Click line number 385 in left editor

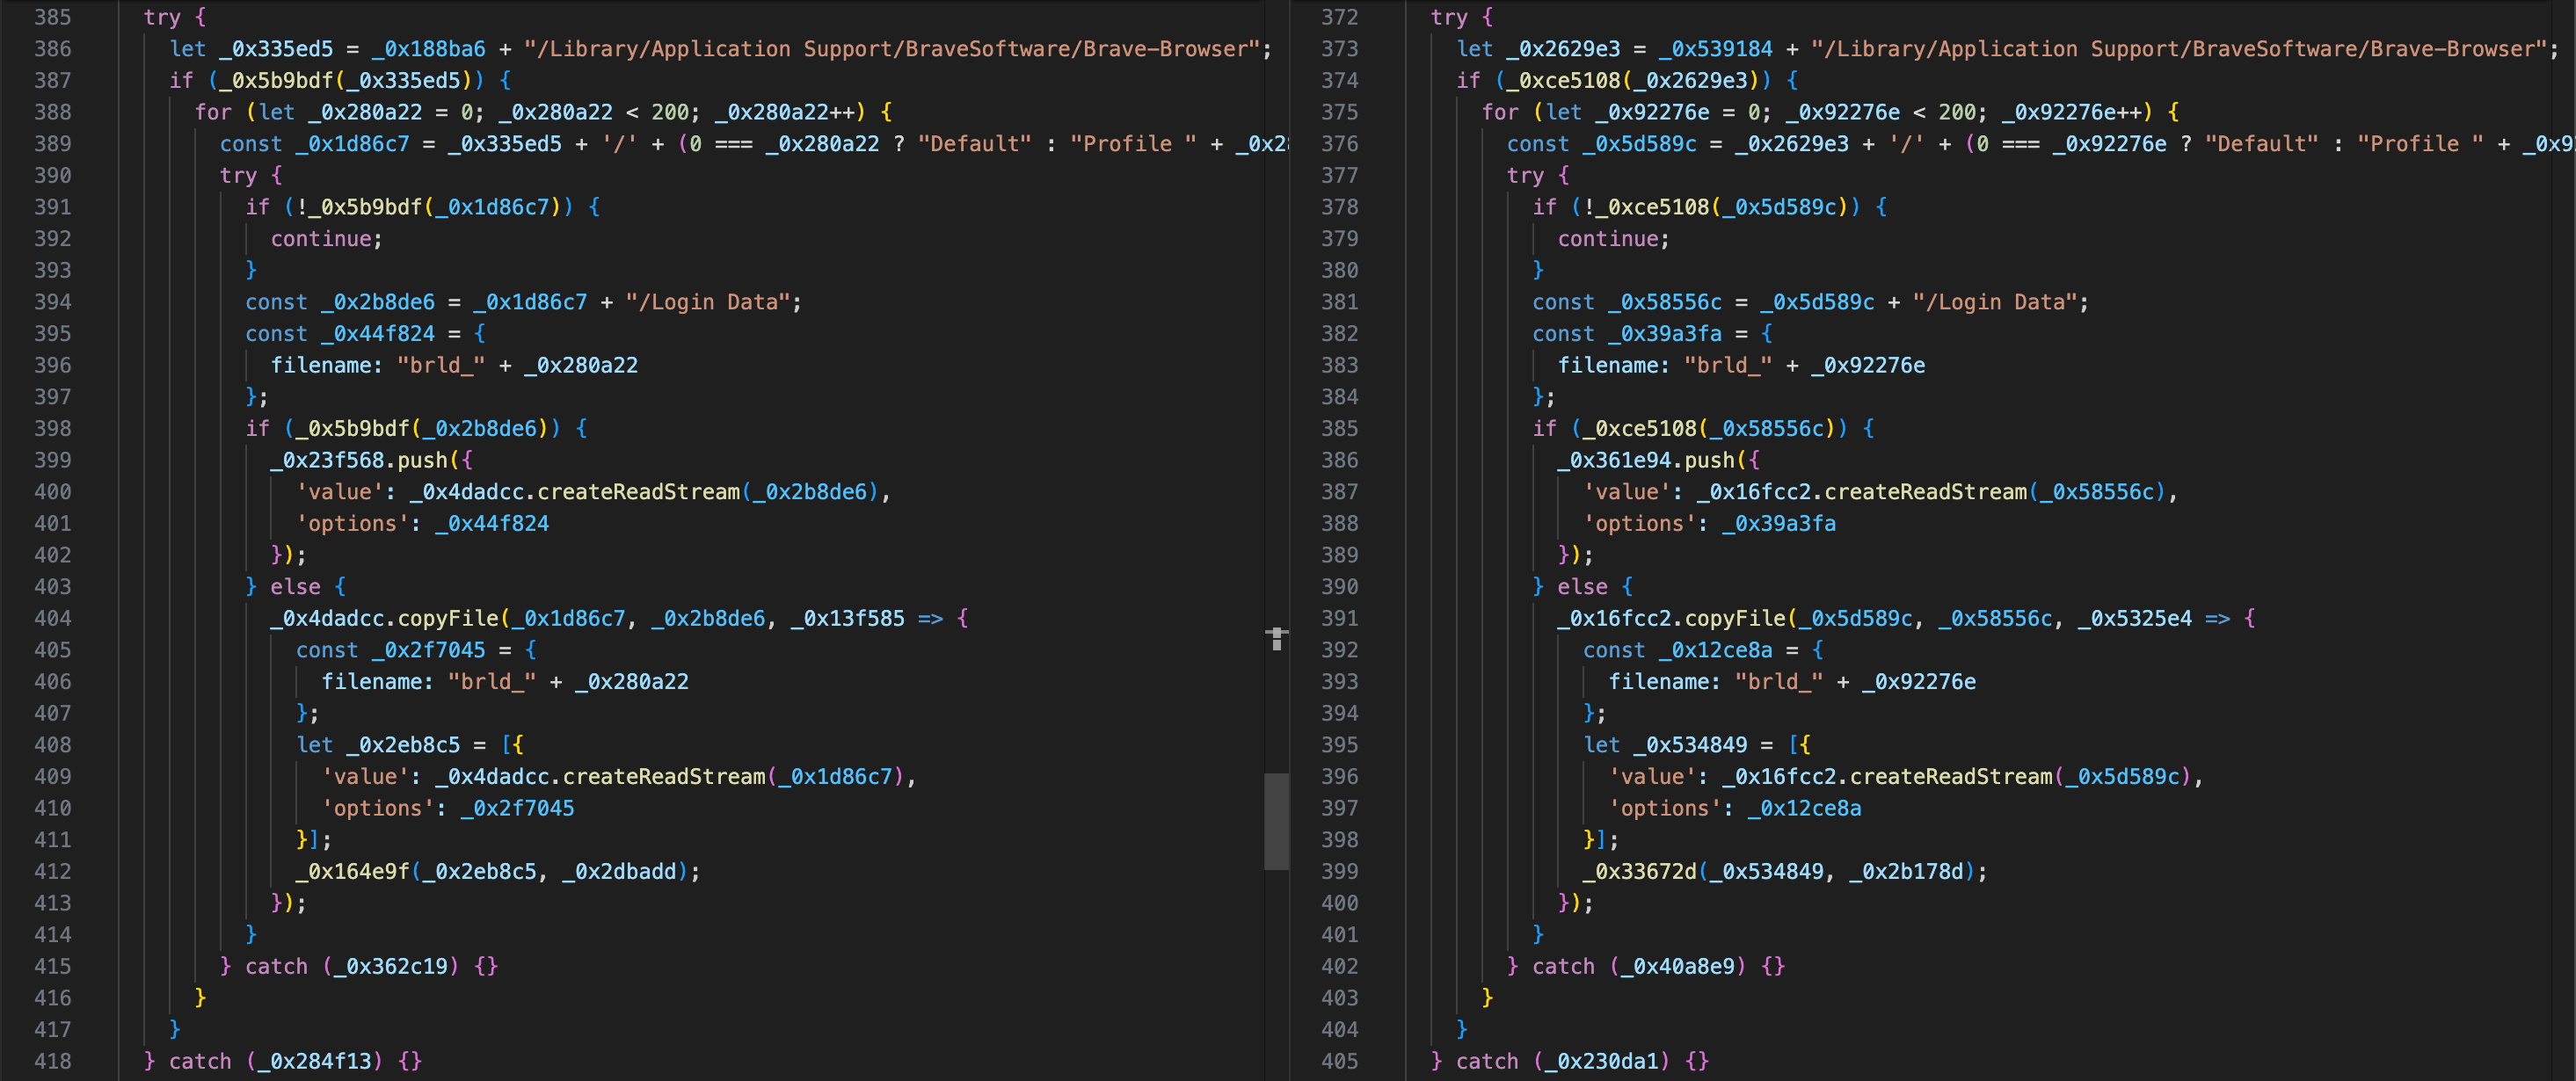52,17
